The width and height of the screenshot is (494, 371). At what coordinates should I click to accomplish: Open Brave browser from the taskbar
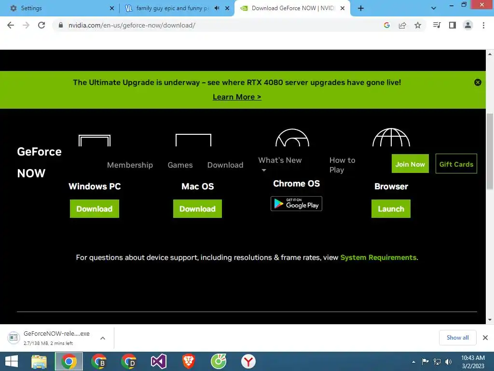(189, 361)
